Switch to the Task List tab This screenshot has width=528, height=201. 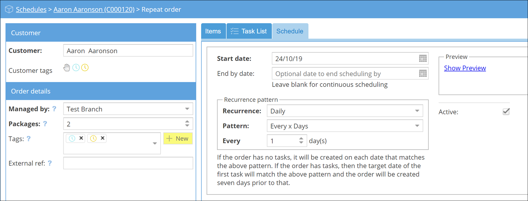point(249,31)
